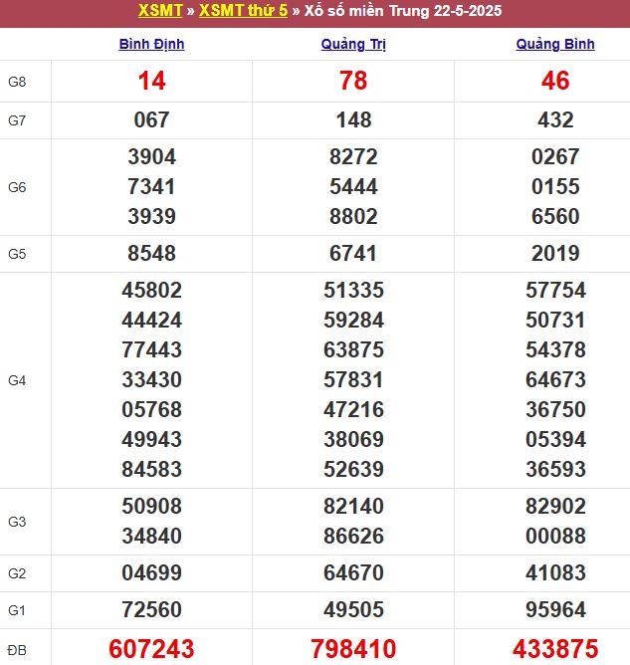Click the G4 number 52639
630x665 pixels.
click(353, 469)
